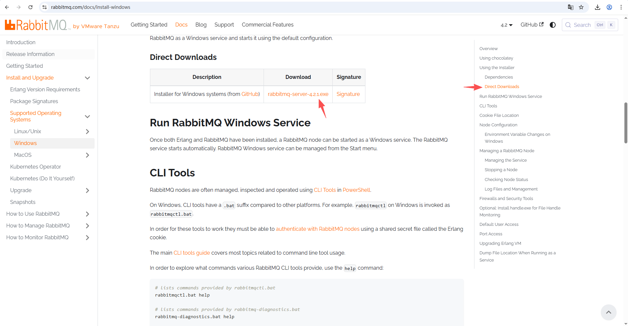Open the CLI tools guide link
Image resolution: width=628 pixels, height=326 pixels.
[x=192, y=253]
